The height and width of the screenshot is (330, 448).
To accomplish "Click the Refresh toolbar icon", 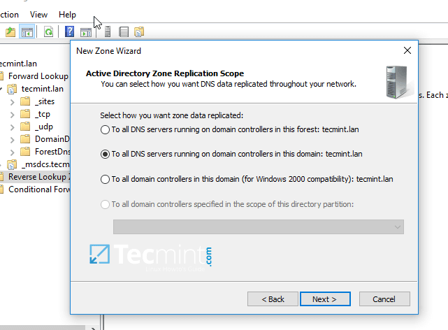I will point(48,31).
